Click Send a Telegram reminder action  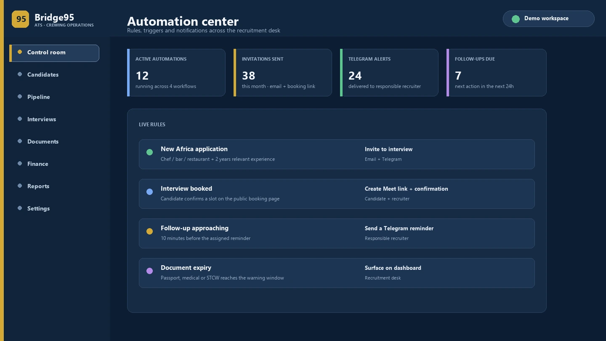[399, 229]
